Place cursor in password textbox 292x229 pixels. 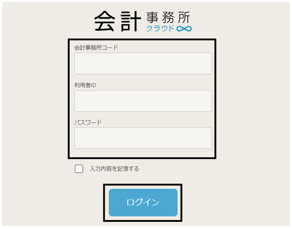point(143,138)
